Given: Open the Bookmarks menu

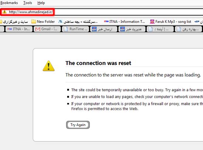Looking at the screenshot, I should [x=9, y=3].
